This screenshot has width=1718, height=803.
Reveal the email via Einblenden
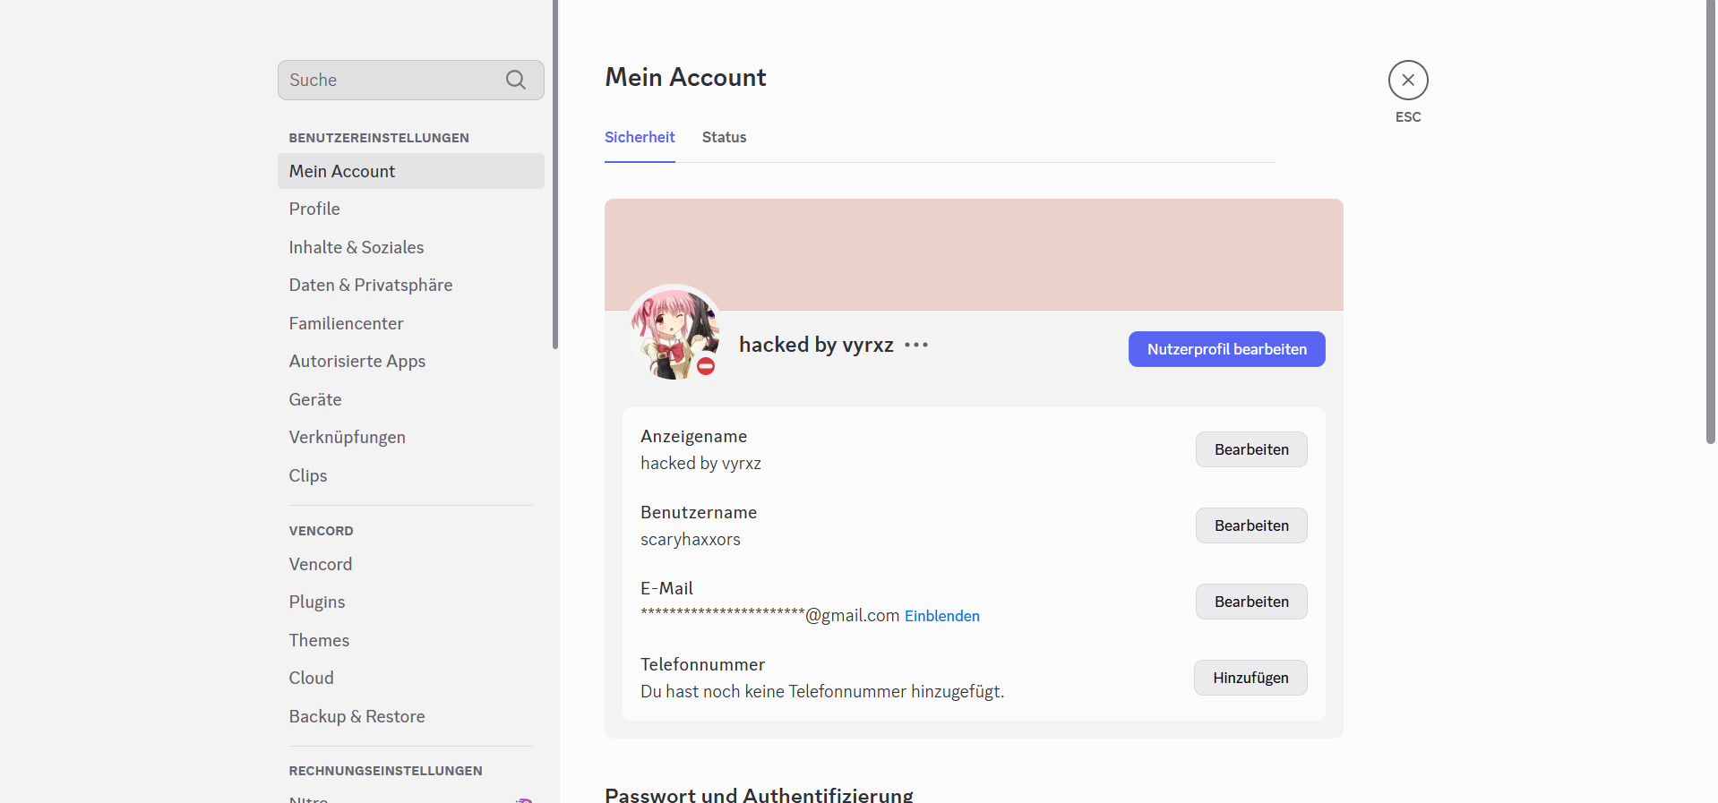[x=941, y=616]
